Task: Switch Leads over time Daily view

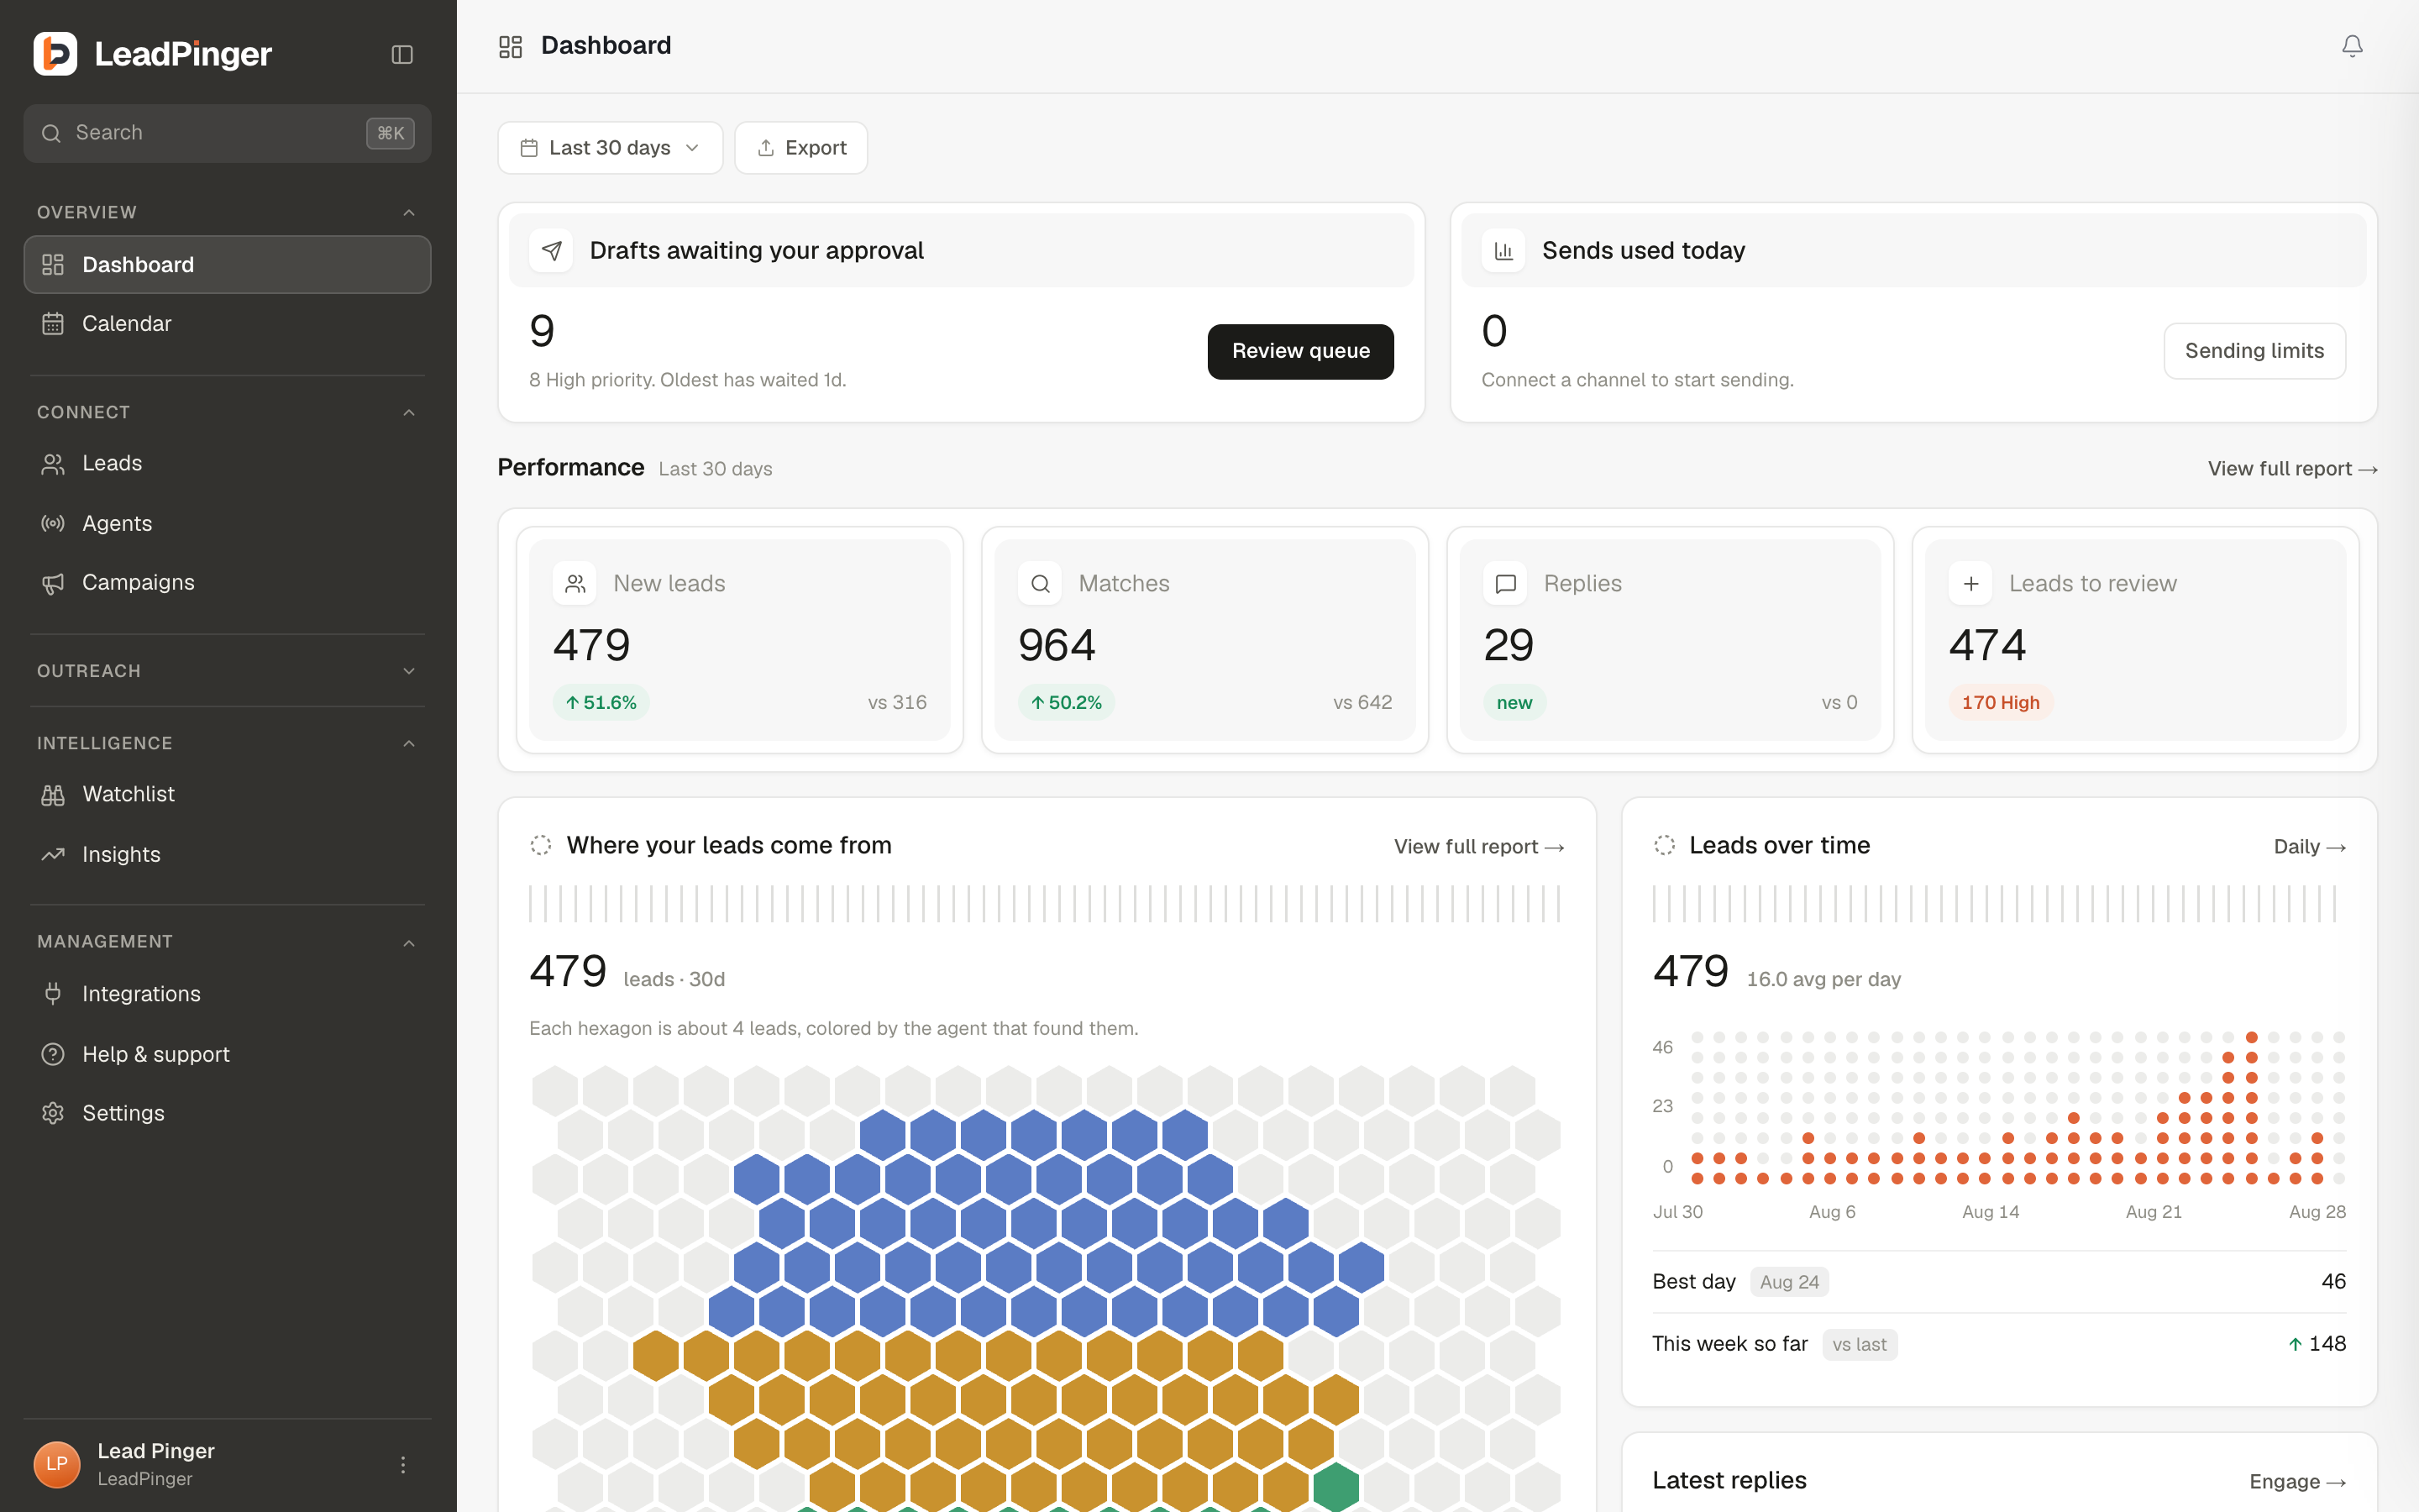Action: (x=2309, y=847)
